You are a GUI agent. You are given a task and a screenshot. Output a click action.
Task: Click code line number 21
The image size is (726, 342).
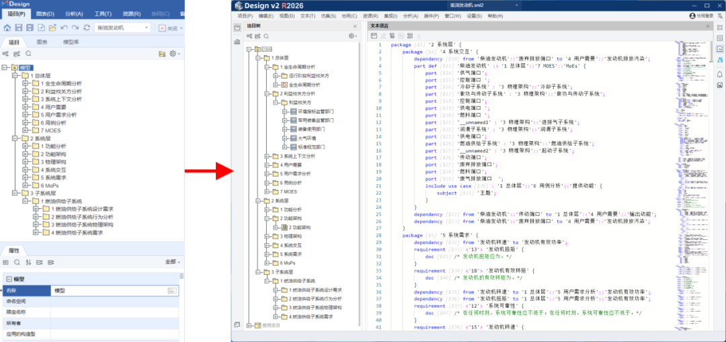[378, 185]
